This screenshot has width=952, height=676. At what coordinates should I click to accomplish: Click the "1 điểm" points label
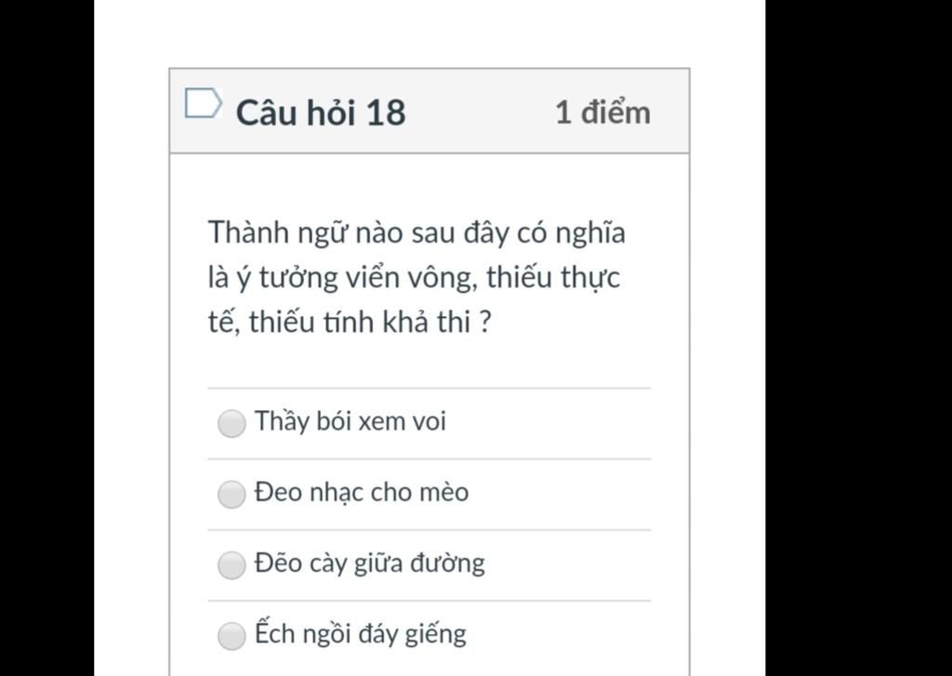(602, 113)
